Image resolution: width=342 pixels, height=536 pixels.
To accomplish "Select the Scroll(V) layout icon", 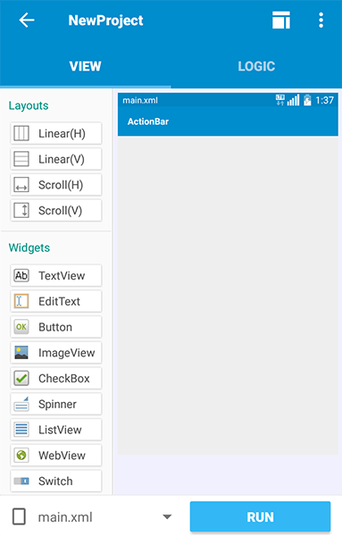I will point(21,210).
